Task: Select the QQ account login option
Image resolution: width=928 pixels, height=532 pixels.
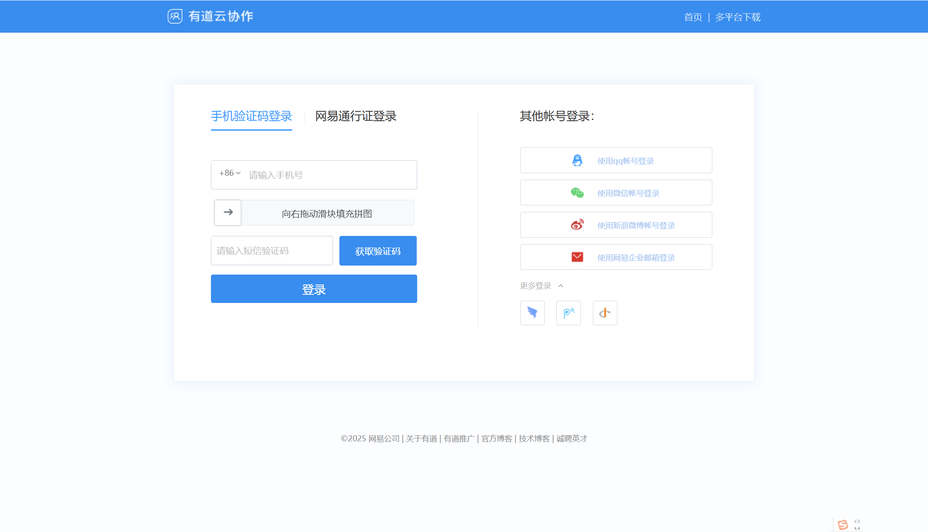Action: (616, 160)
